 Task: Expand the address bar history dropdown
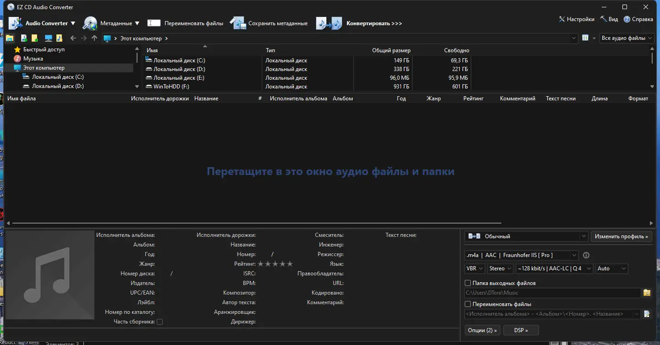[574, 38]
